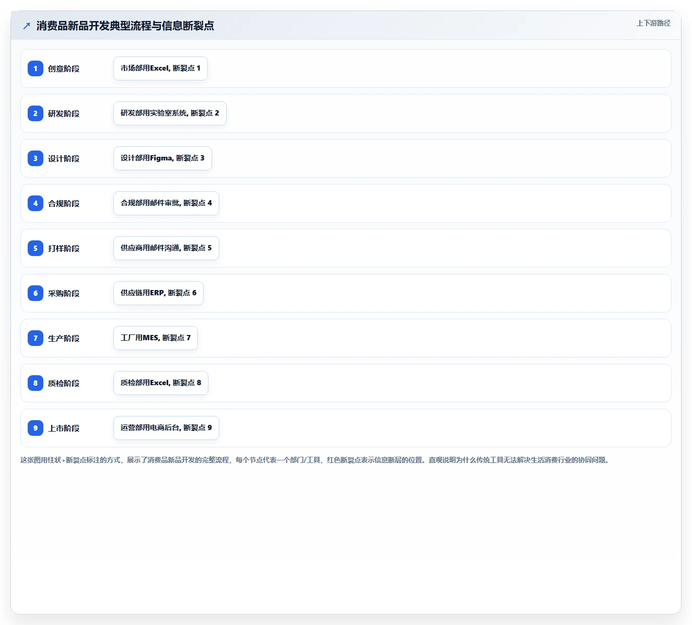Click the 合规部用邮件审批, 断裂点 4 node
Viewport: 692px width, 625px height.
pyautogui.click(x=166, y=203)
